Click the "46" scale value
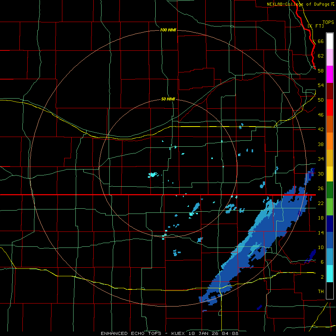 point(321,115)
